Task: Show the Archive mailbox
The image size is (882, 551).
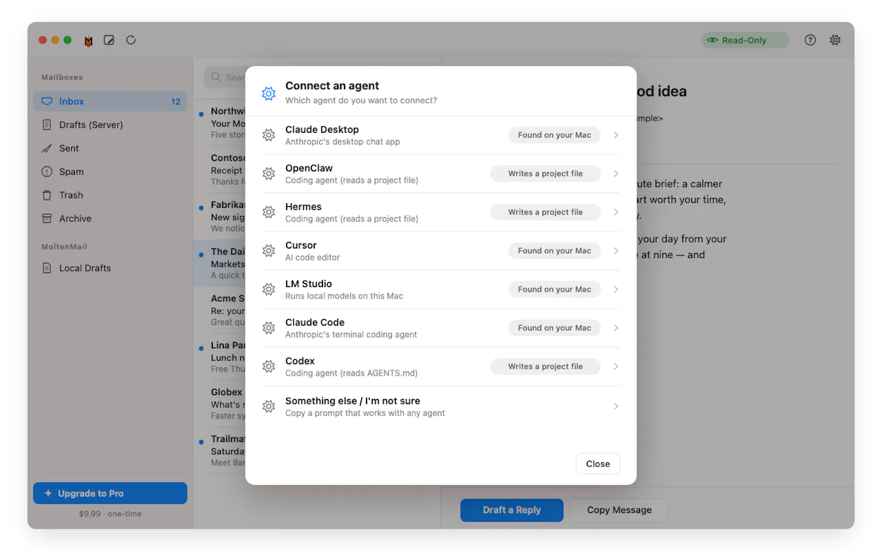Action: click(110, 219)
